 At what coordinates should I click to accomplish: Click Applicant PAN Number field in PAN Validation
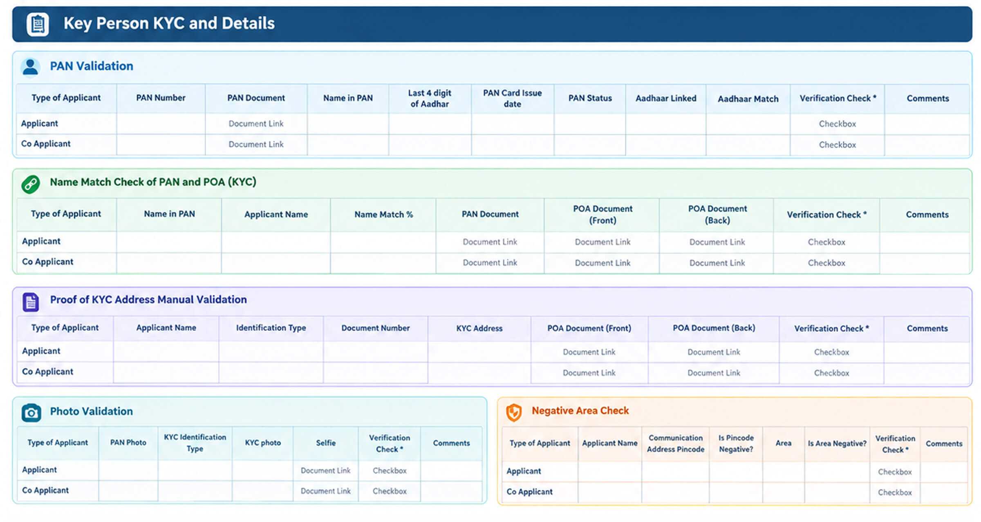161,124
